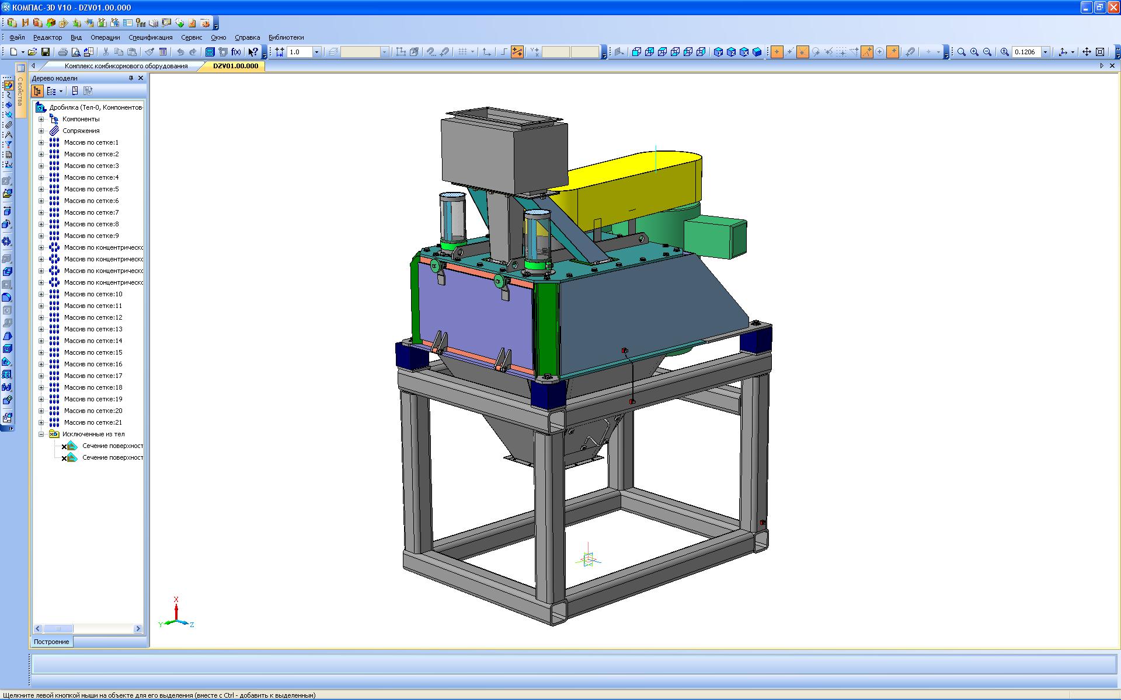
Task: Toggle the orthogonal drawing mode button
Action: [x=504, y=52]
